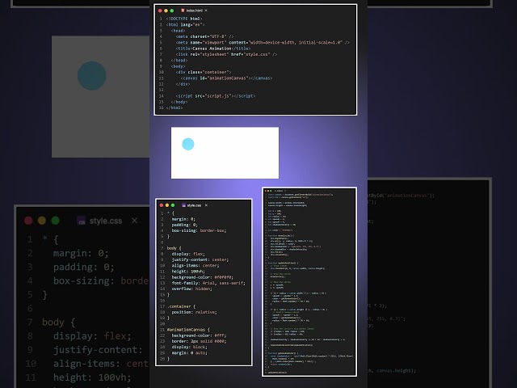Click the large 'padding: 0;' line in the background style.css
The width and height of the screenshot is (517, 388).
click(x=84, y=267)
